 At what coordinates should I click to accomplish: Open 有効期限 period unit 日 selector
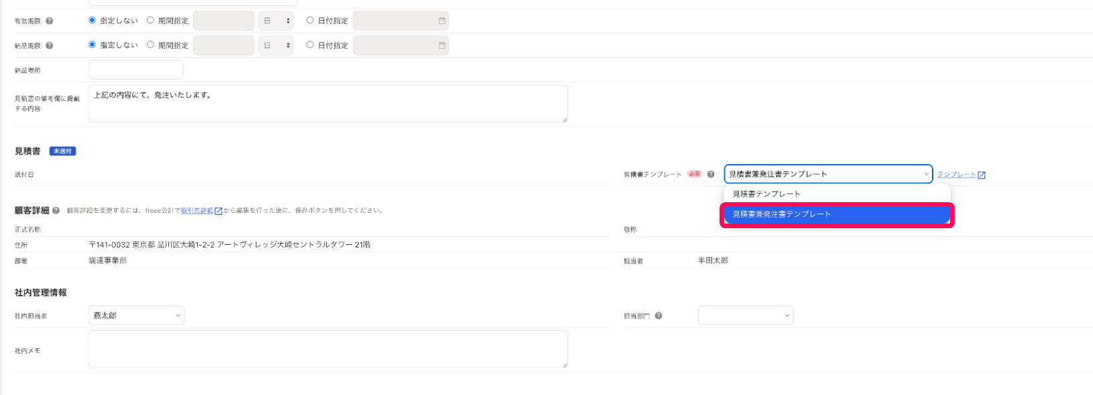tap(276, 21)
